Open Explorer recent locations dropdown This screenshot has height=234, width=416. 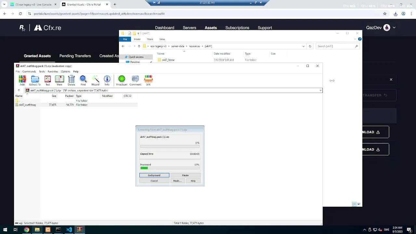point(134,46)
